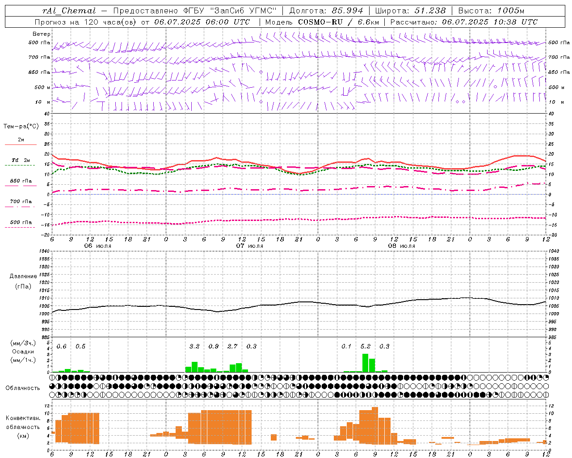Viewport: 572px width, 458px height.
Task: Click 'Рассчитано: 06.07.2025 10:38 UTC' timestamp
Action: (x=464, y=22)
